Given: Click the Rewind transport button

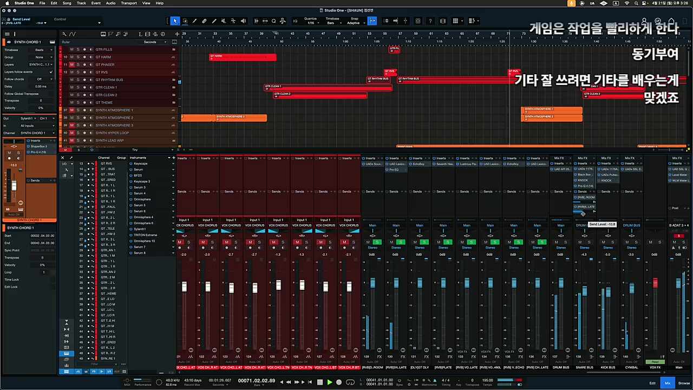Looking at the screenshot, I should [289, 382].
